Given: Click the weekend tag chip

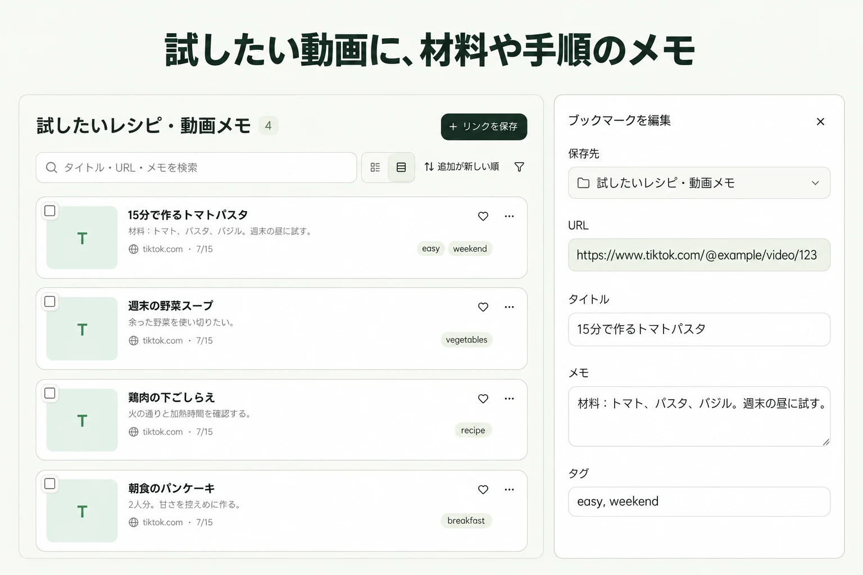Looking at the screenshot, I should 470,249.
